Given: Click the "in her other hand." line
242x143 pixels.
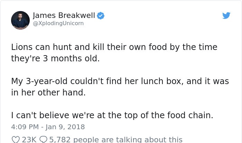Looking at the screenshot, I should [48, 92].
